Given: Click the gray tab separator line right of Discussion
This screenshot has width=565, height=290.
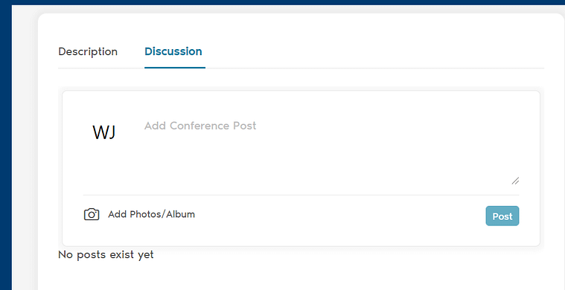Looking at the screenshot, I should point(374,68).
